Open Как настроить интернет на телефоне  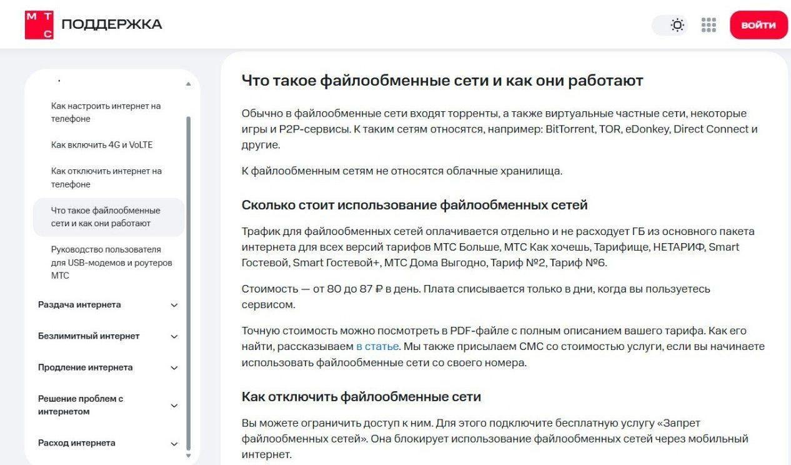[106, 112]
